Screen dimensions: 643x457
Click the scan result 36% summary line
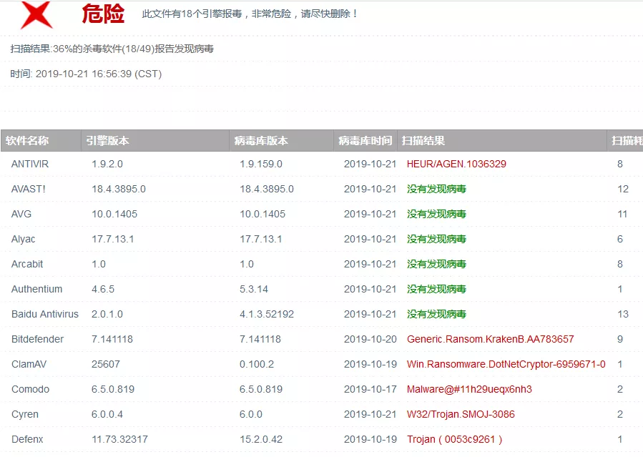(112, 49)
